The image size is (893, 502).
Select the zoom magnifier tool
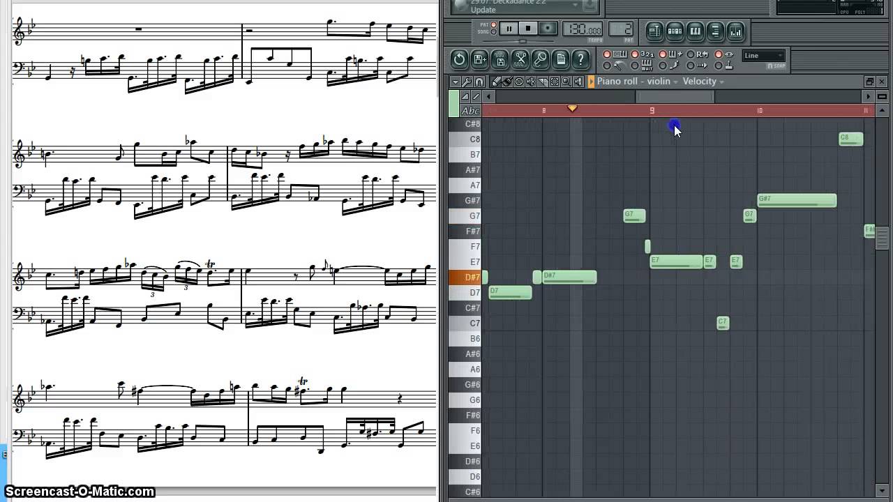pyautogui.click(x=566, y=82)
